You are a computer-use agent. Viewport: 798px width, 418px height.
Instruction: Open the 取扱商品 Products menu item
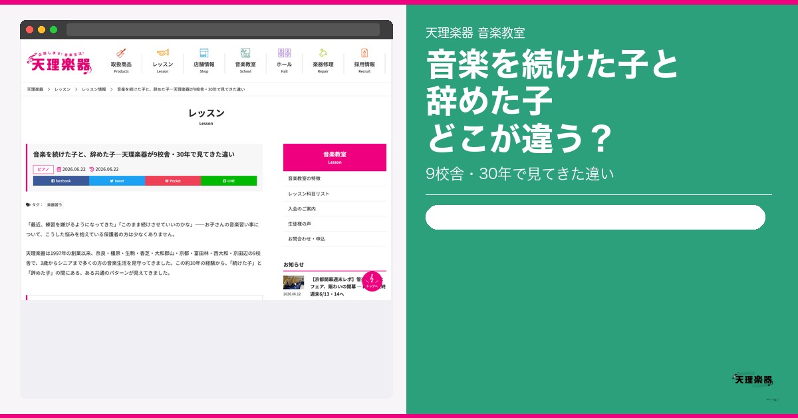click(121, 61)
